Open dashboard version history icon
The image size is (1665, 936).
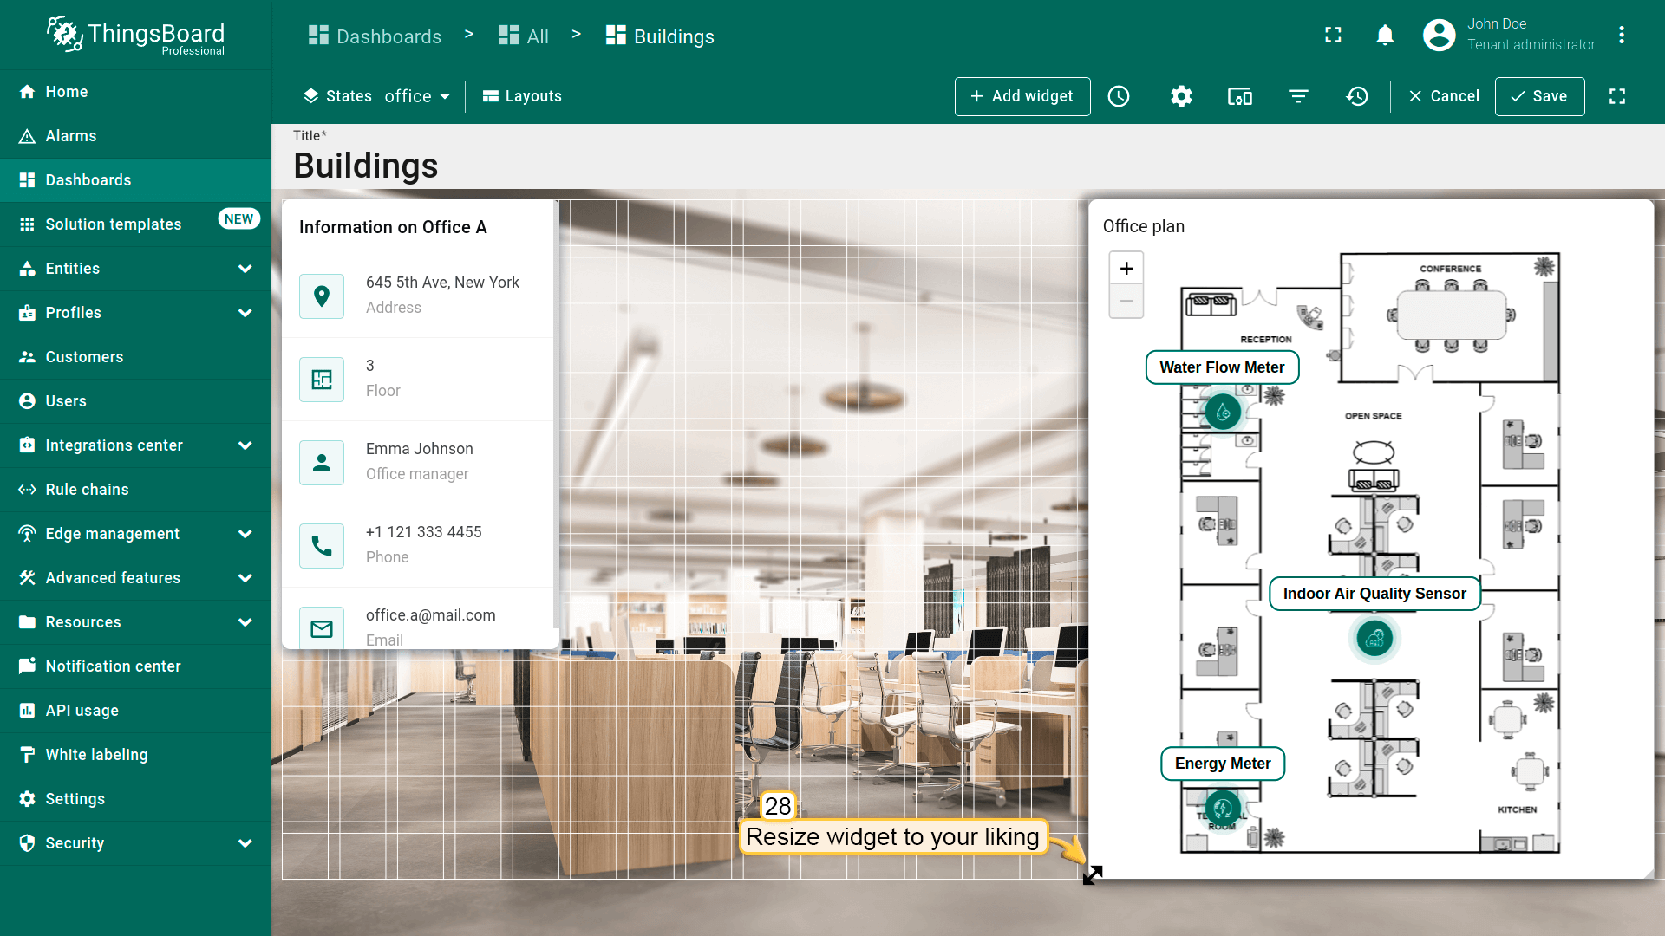coord(1357,96)
